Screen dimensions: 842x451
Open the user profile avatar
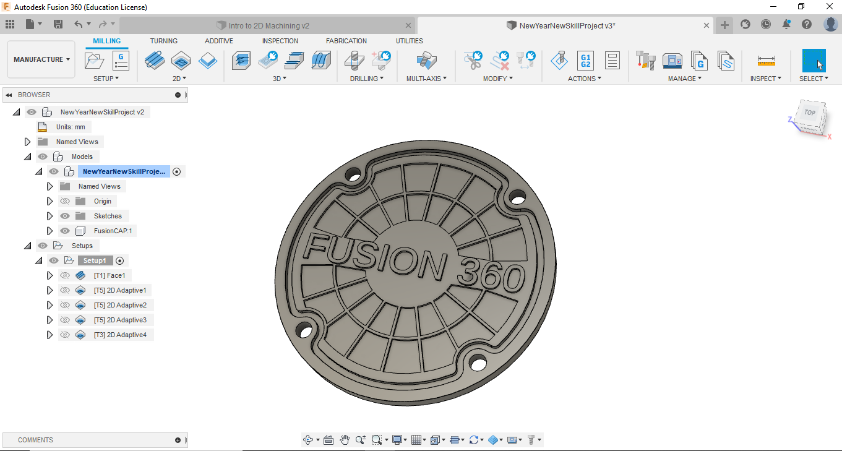click(x=831, y=24)
